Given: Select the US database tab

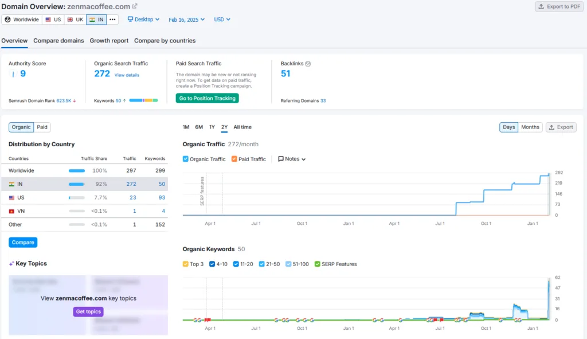Looking at the screenshot, I should (53, 20).
